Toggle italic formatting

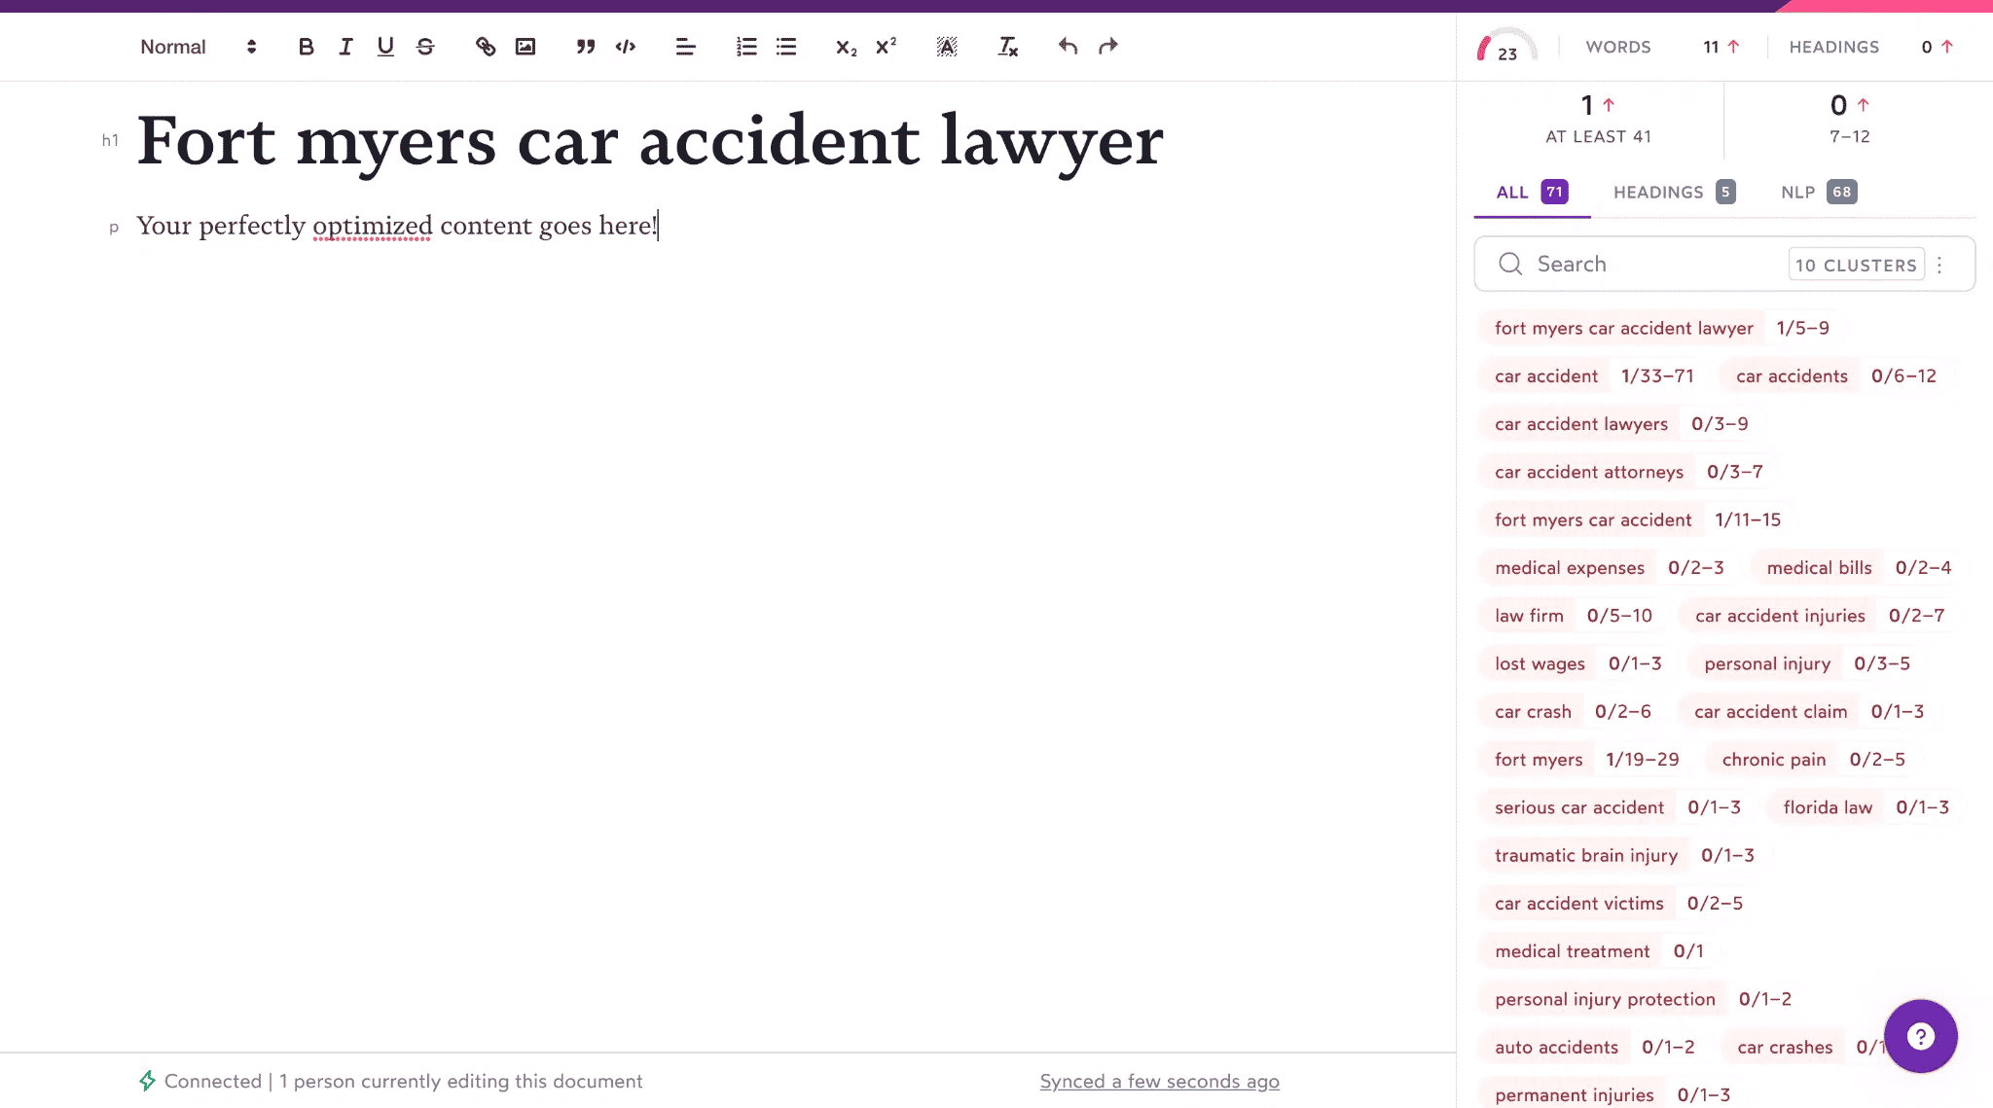[x=345, y=47]
